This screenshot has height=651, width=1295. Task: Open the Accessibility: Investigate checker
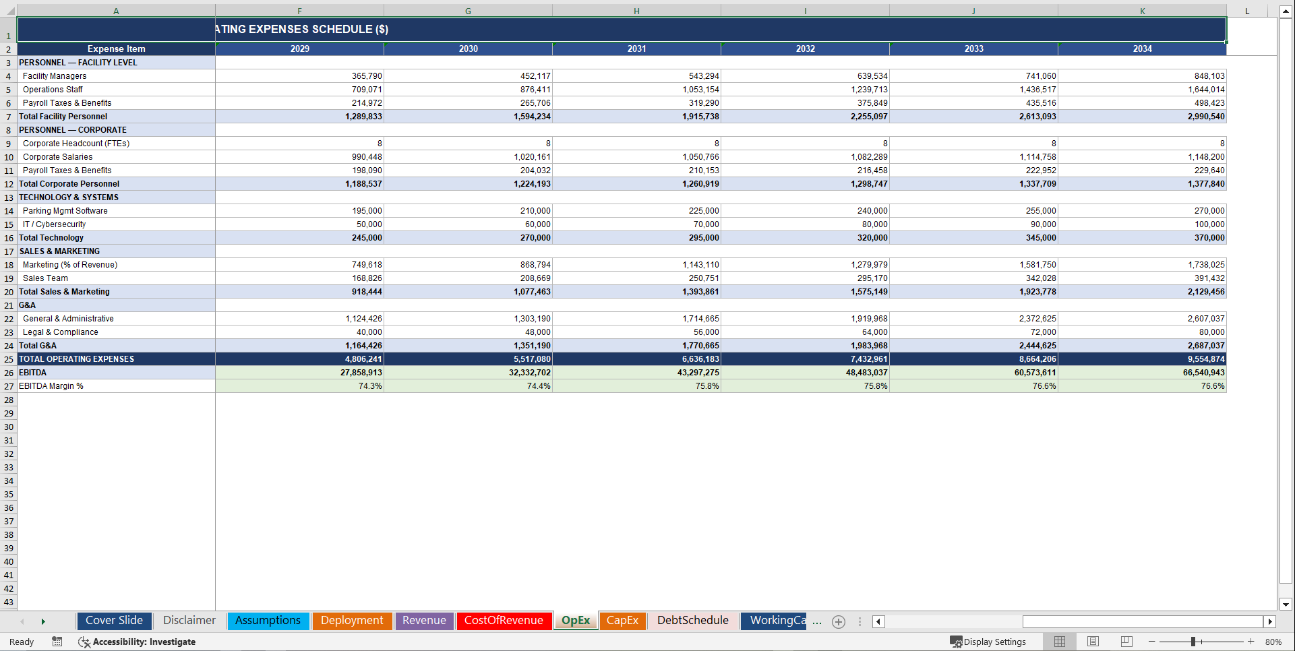(137, 642)
